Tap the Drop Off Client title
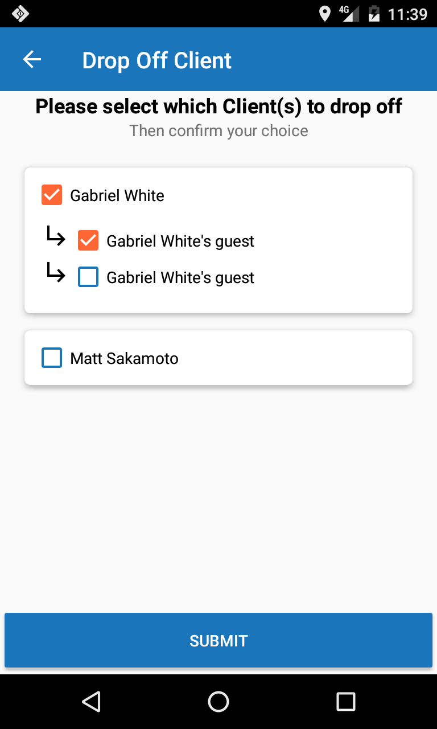Viewport: 437px width, 729px height. coord(156,60)
